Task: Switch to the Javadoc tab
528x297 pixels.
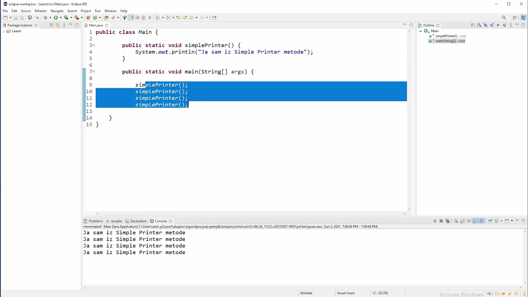Action: [x=114, y=221]
